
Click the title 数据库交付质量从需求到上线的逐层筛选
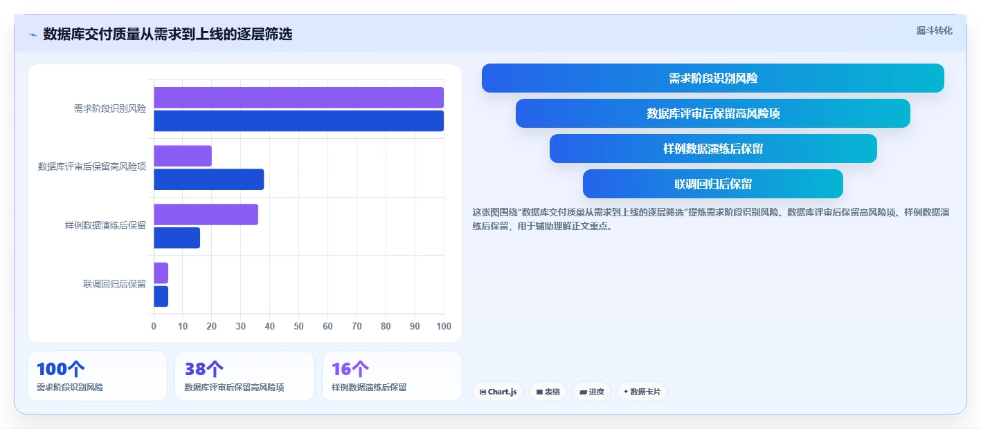coord(168,34)
